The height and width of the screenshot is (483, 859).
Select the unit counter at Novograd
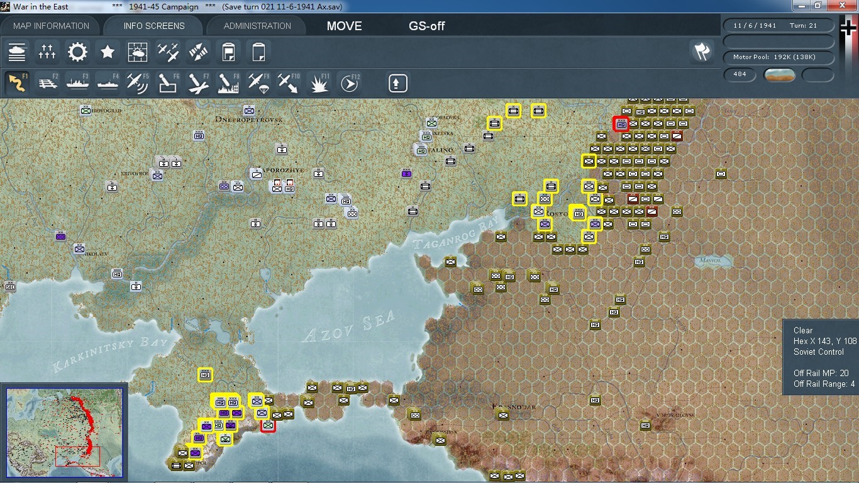[86, 110]
